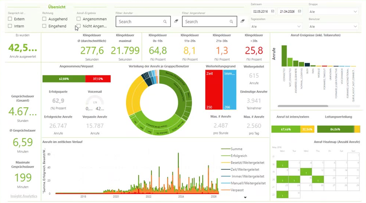The width and height of the screenshot is (366, 203).
Task: Check the Nicht Angen... checkbox
Action: click(x=79, y=26)
